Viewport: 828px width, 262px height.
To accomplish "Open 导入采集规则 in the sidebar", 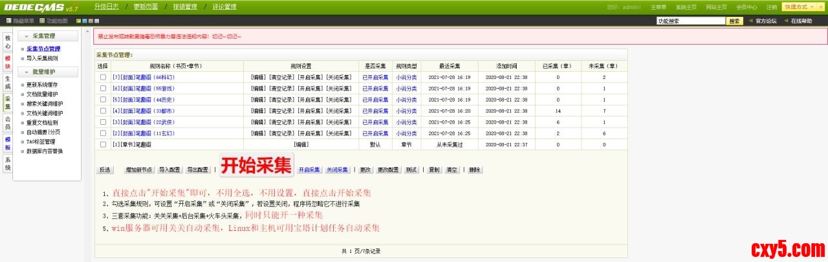I will point(41,58).
